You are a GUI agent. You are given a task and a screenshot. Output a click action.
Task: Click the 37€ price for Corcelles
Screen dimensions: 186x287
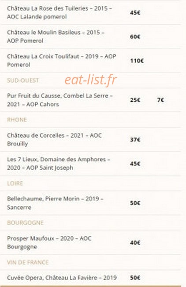[x=135, y=140]
